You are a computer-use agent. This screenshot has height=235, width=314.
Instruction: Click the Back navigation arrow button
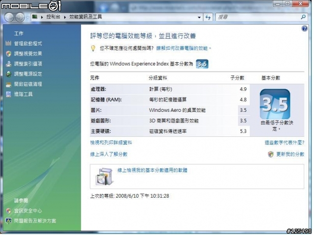(x=9, y=17)
